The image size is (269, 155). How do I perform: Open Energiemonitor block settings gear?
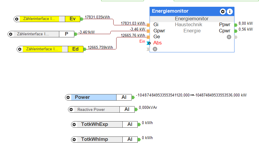pos(223,11)
